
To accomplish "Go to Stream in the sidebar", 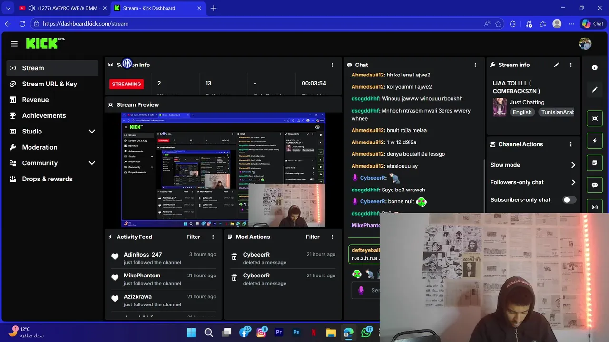I will pyautogui.click(x=52, y=68).
